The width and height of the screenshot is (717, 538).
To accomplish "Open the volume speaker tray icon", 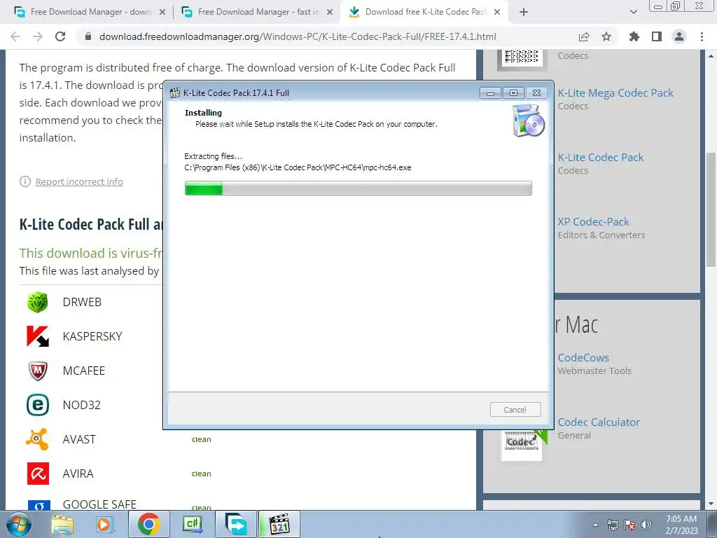I will (646, 525).
